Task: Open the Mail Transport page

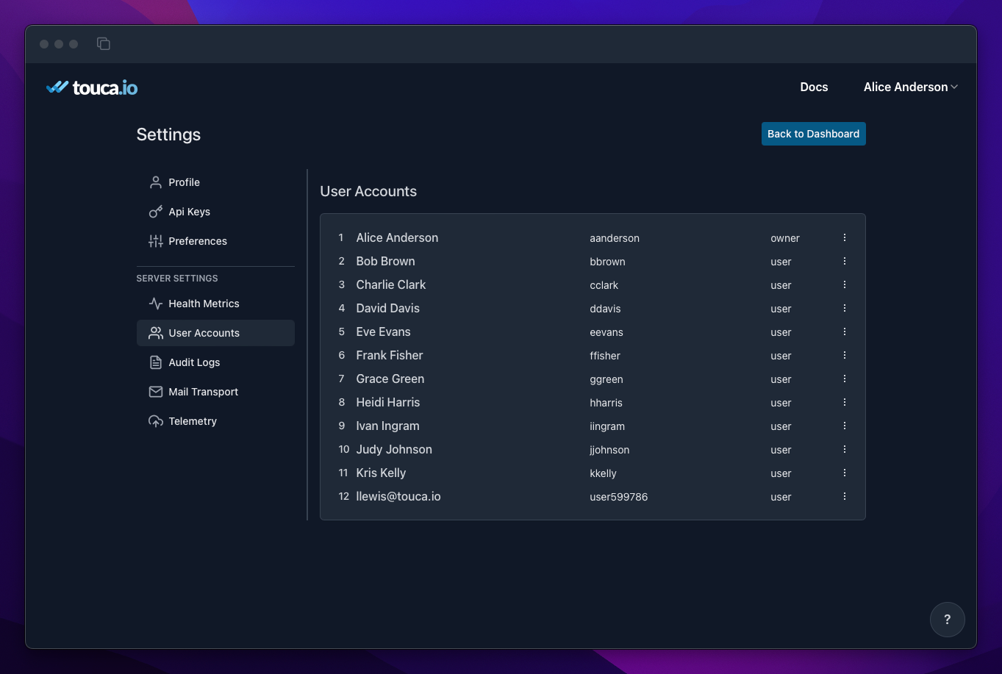Action: tap(215, 392)
